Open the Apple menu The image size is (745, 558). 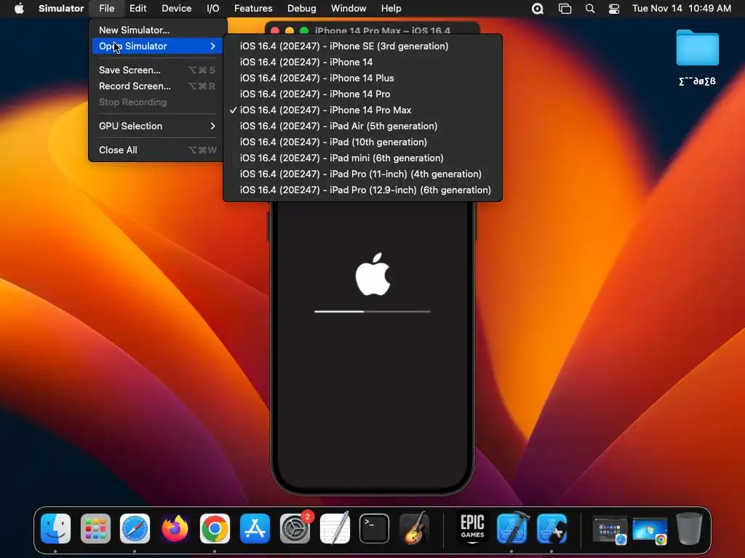[x=19, y=8]
